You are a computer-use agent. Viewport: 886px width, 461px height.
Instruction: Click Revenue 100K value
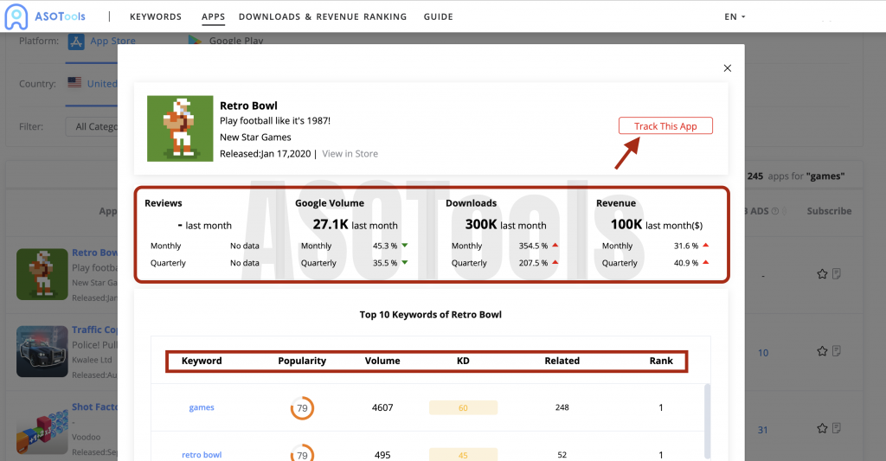(x=626, y=224)
